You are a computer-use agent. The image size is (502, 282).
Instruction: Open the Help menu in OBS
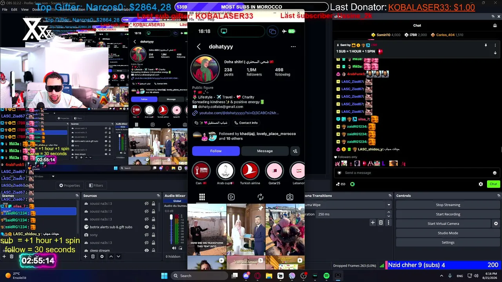[104, 9]
